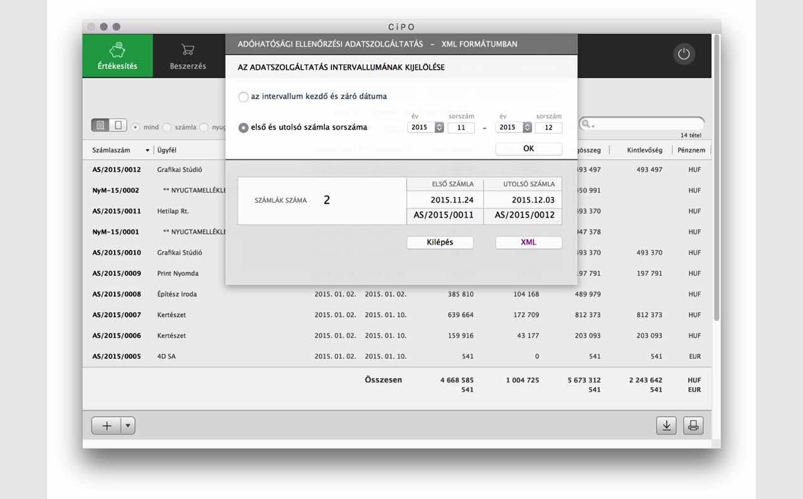This screenshot has height=499, width=803.
Task: Select the 'mind' filter radio button
Action: (x=135, y=127)
